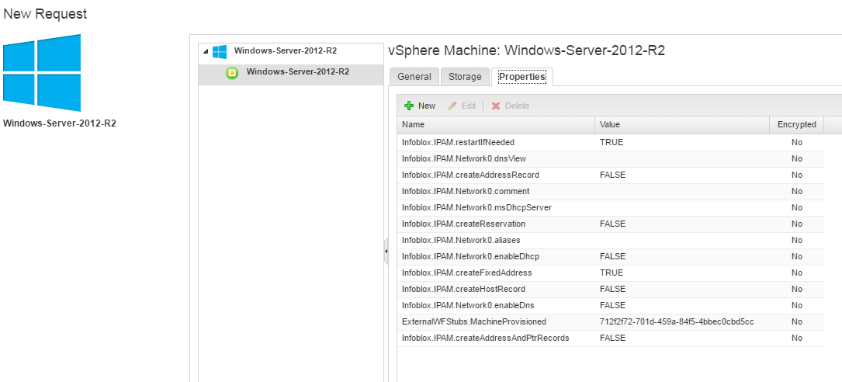Click the red X Delete icon
This screenshot has height=382, width=842.
[x=496, y=106]
